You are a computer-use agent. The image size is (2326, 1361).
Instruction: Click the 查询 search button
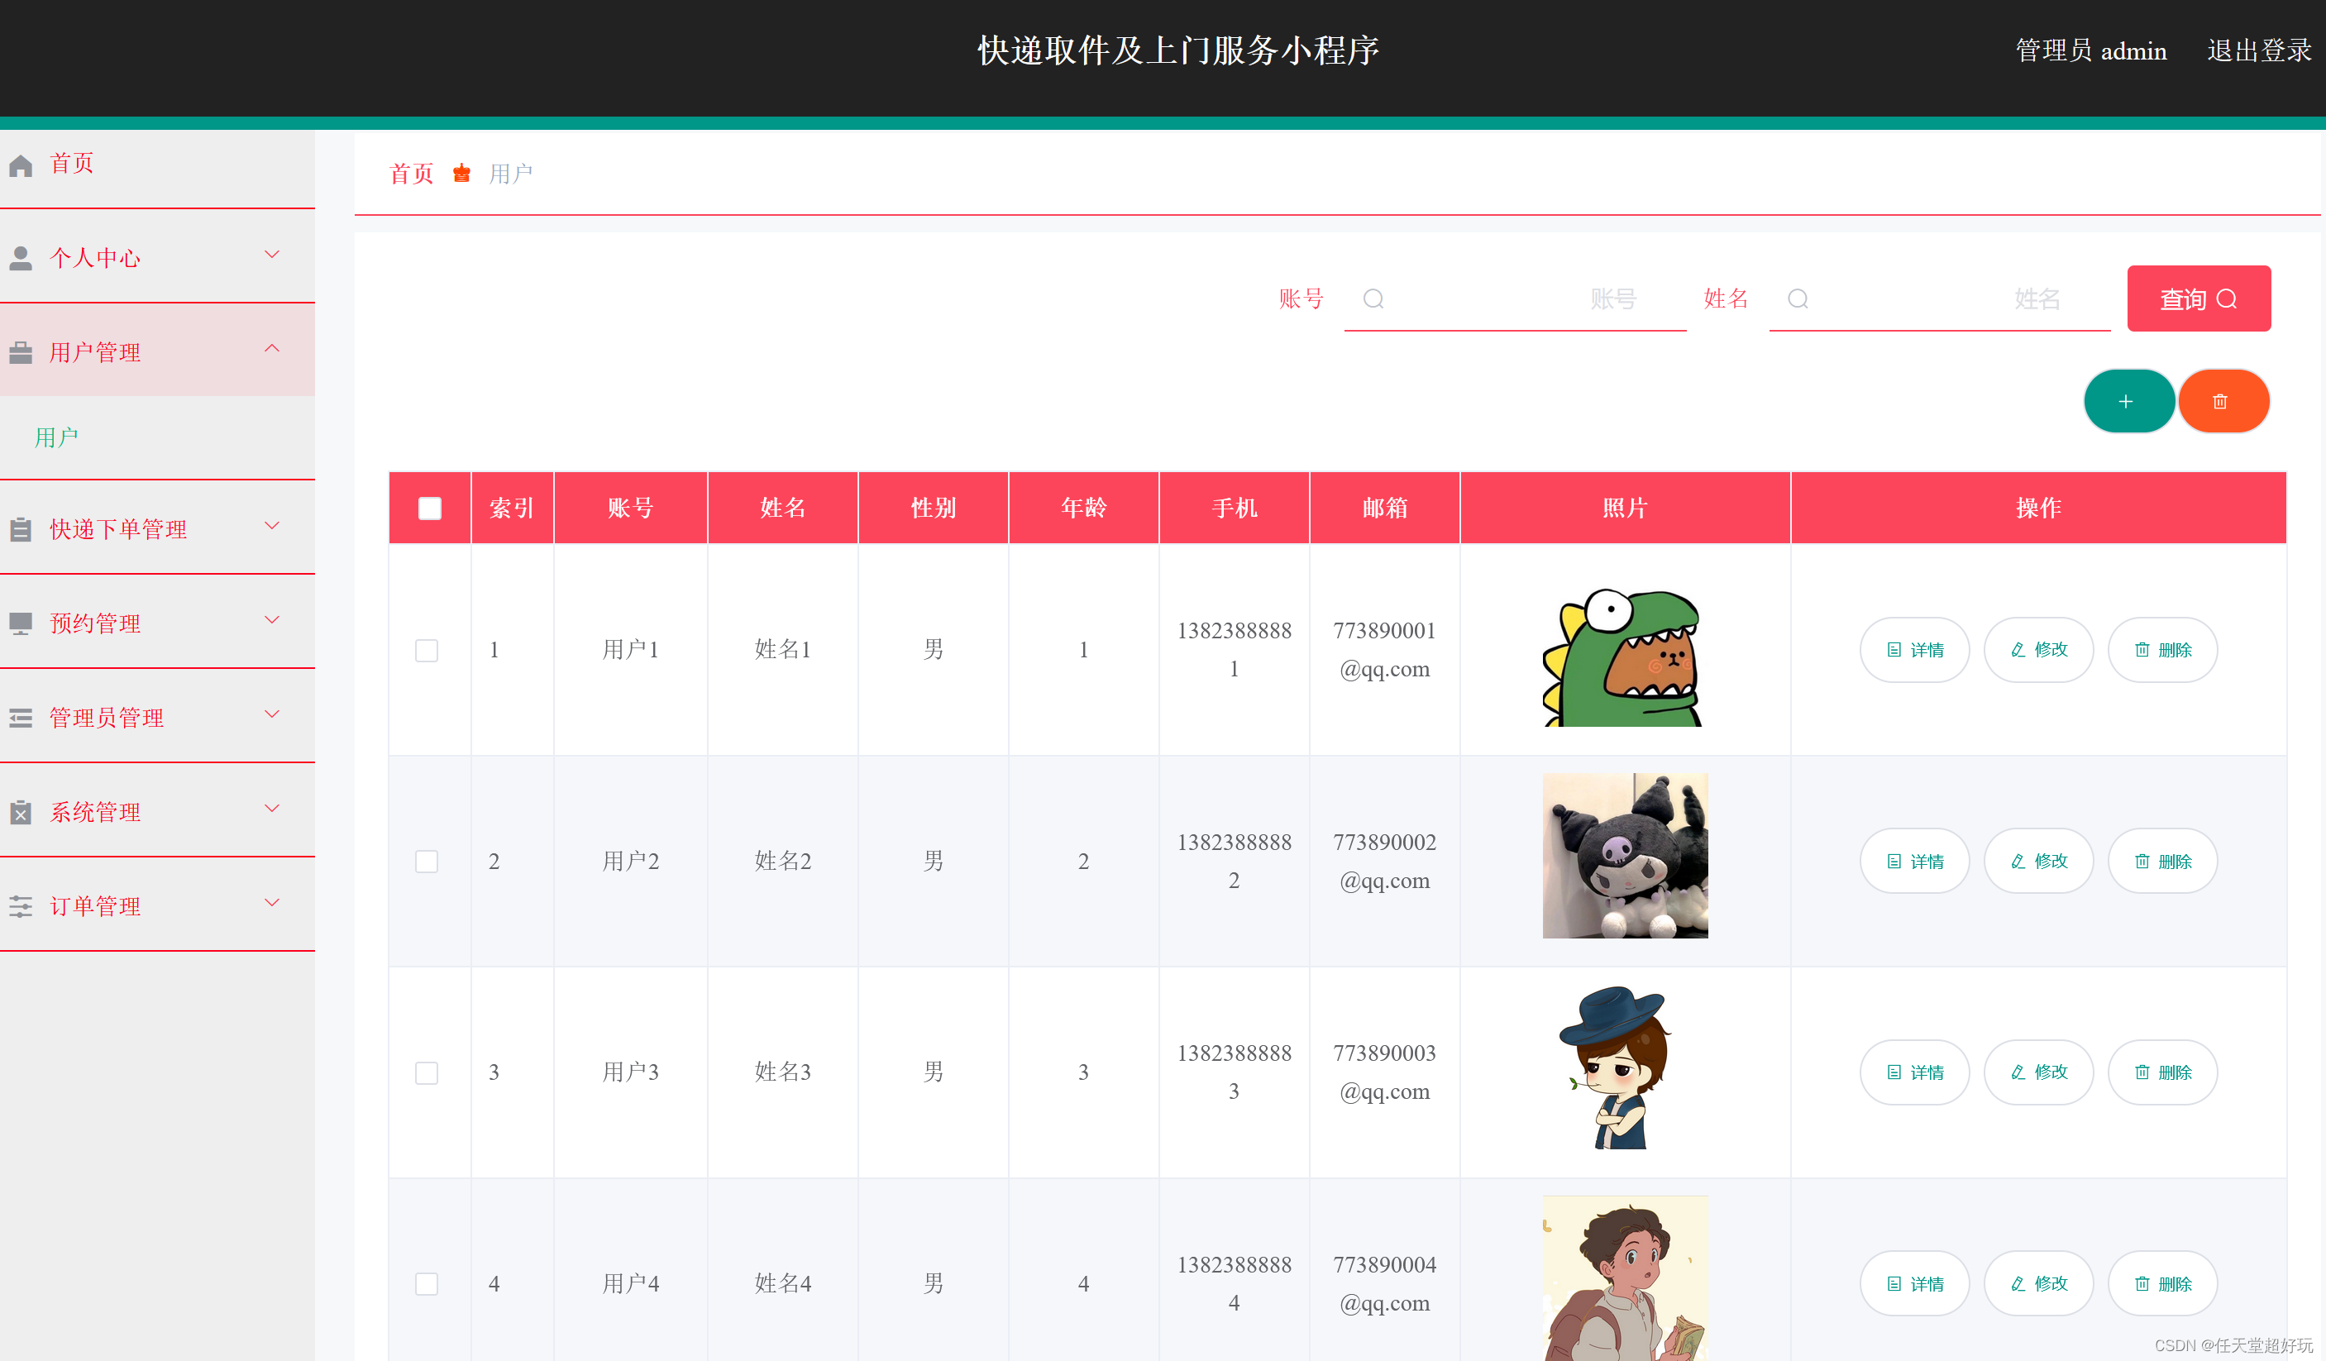(x=2198, y=299)
